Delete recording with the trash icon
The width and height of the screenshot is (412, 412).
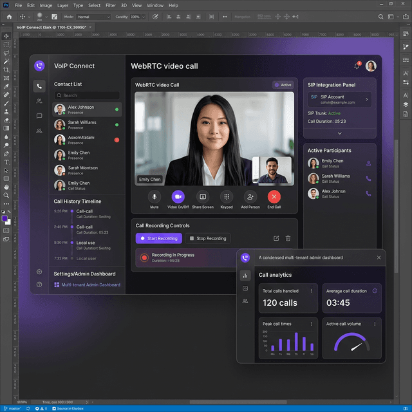click(x=288, y=238)
